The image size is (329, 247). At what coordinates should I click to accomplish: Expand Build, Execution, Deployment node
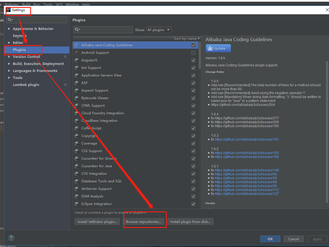9,64
